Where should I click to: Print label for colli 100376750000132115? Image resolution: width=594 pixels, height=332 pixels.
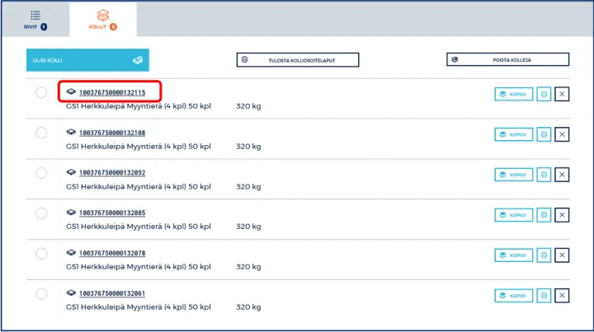(544, 94)
